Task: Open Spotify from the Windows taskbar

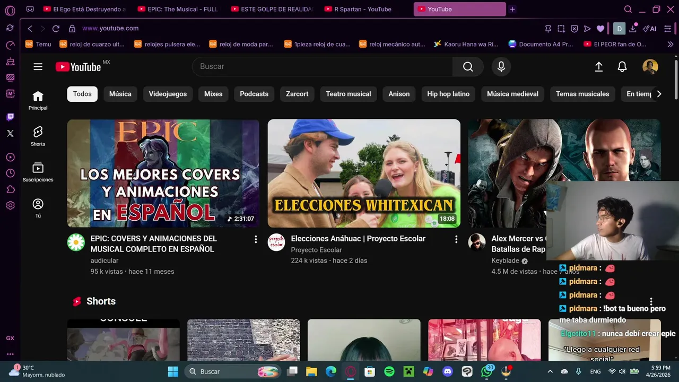Action: pos(389,371)
